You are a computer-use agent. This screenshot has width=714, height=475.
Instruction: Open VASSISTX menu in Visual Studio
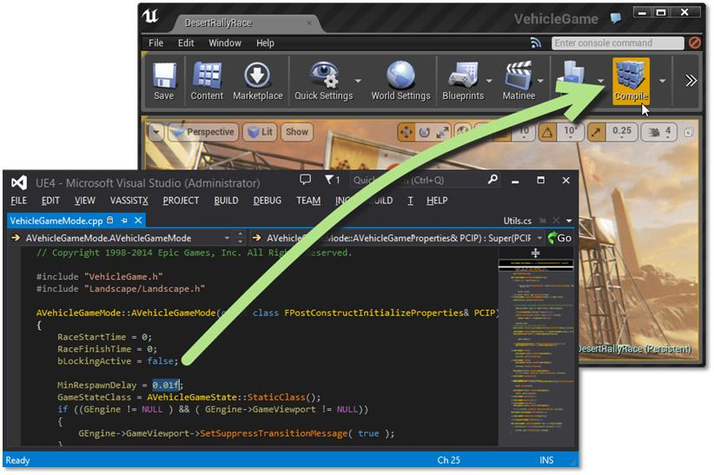(x=129, y=201)
